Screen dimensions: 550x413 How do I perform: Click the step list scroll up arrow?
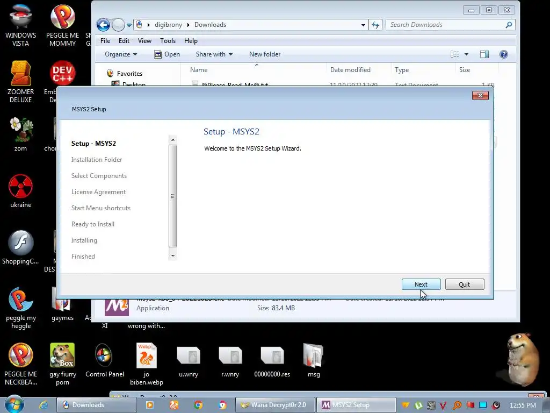coord(172,140)
